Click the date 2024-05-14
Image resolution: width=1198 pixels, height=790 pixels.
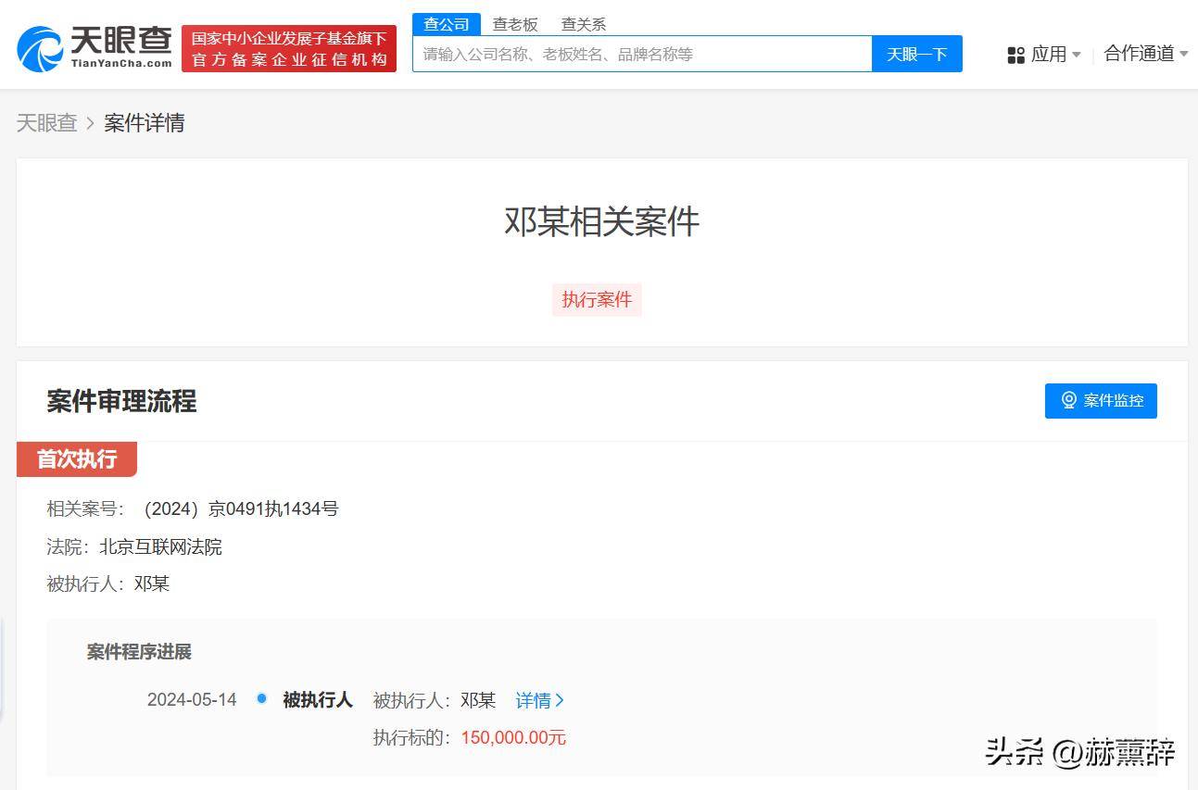pos(192,700)
